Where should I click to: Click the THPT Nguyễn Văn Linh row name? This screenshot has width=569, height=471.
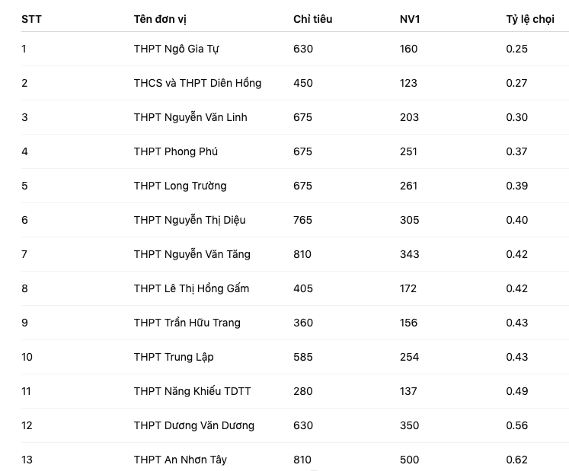pyautogui.click(x=190, y=117)
